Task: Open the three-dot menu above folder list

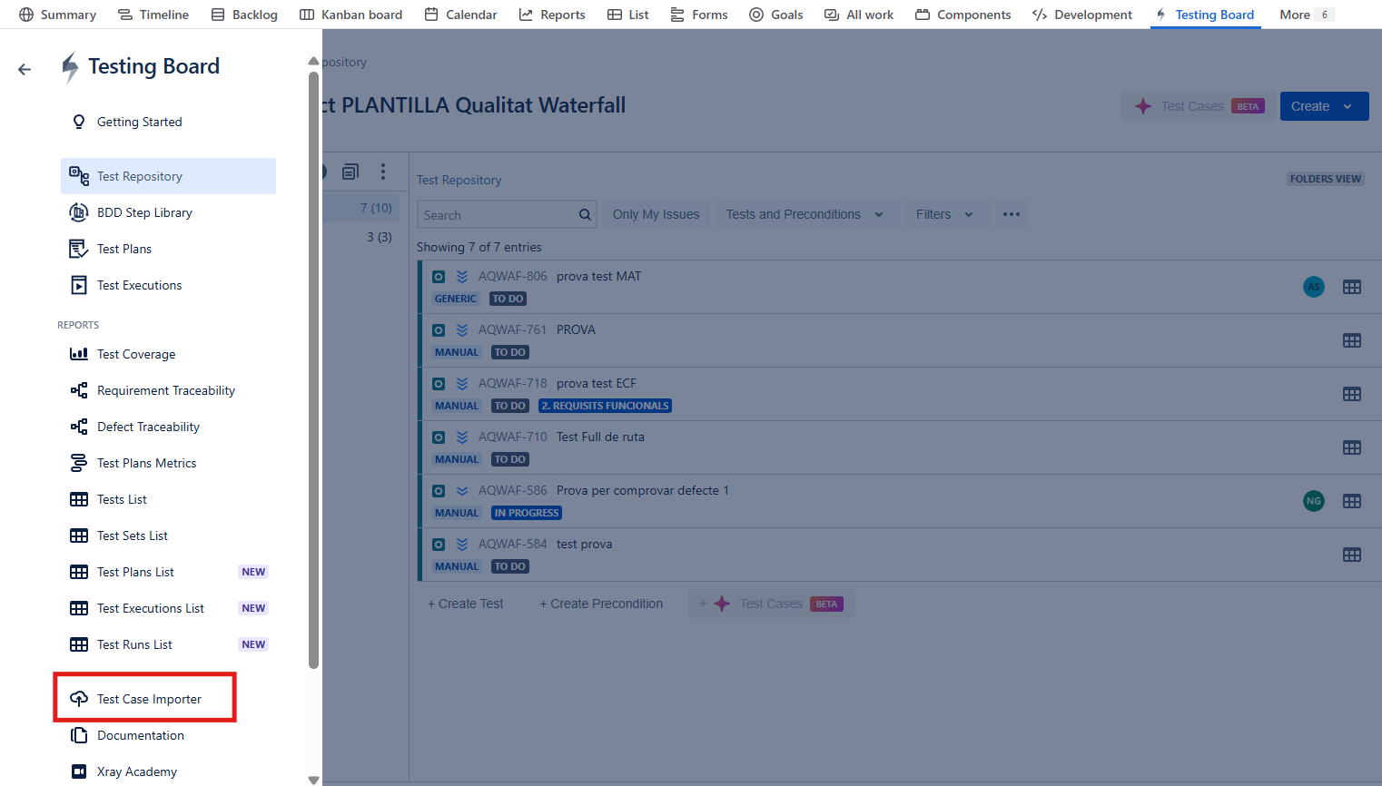Action: click(383, 172)
